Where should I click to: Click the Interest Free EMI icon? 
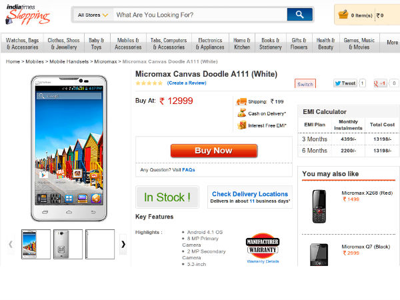tap(241, 125)
